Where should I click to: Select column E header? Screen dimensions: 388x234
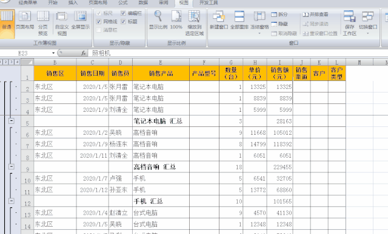[161, 62]
